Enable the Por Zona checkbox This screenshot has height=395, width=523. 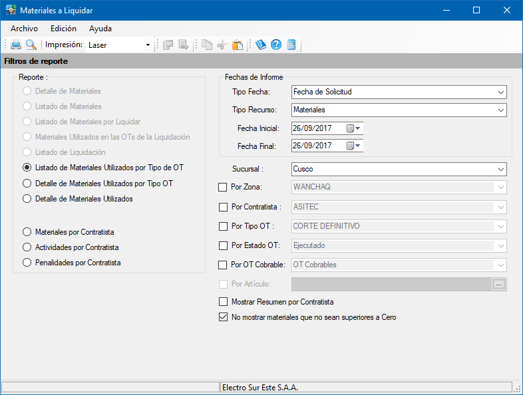(x=223, y=188)
